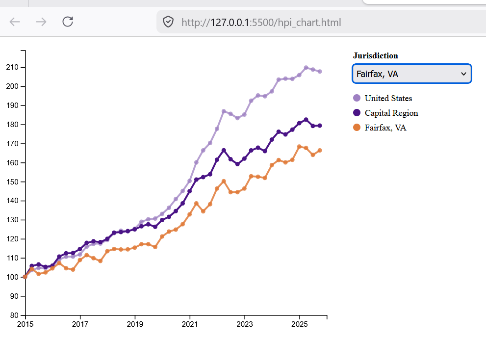The height and width of the screenshot is (339, 486).
Task: Open the shield tracking protection icon
Action: click(169, 22)
